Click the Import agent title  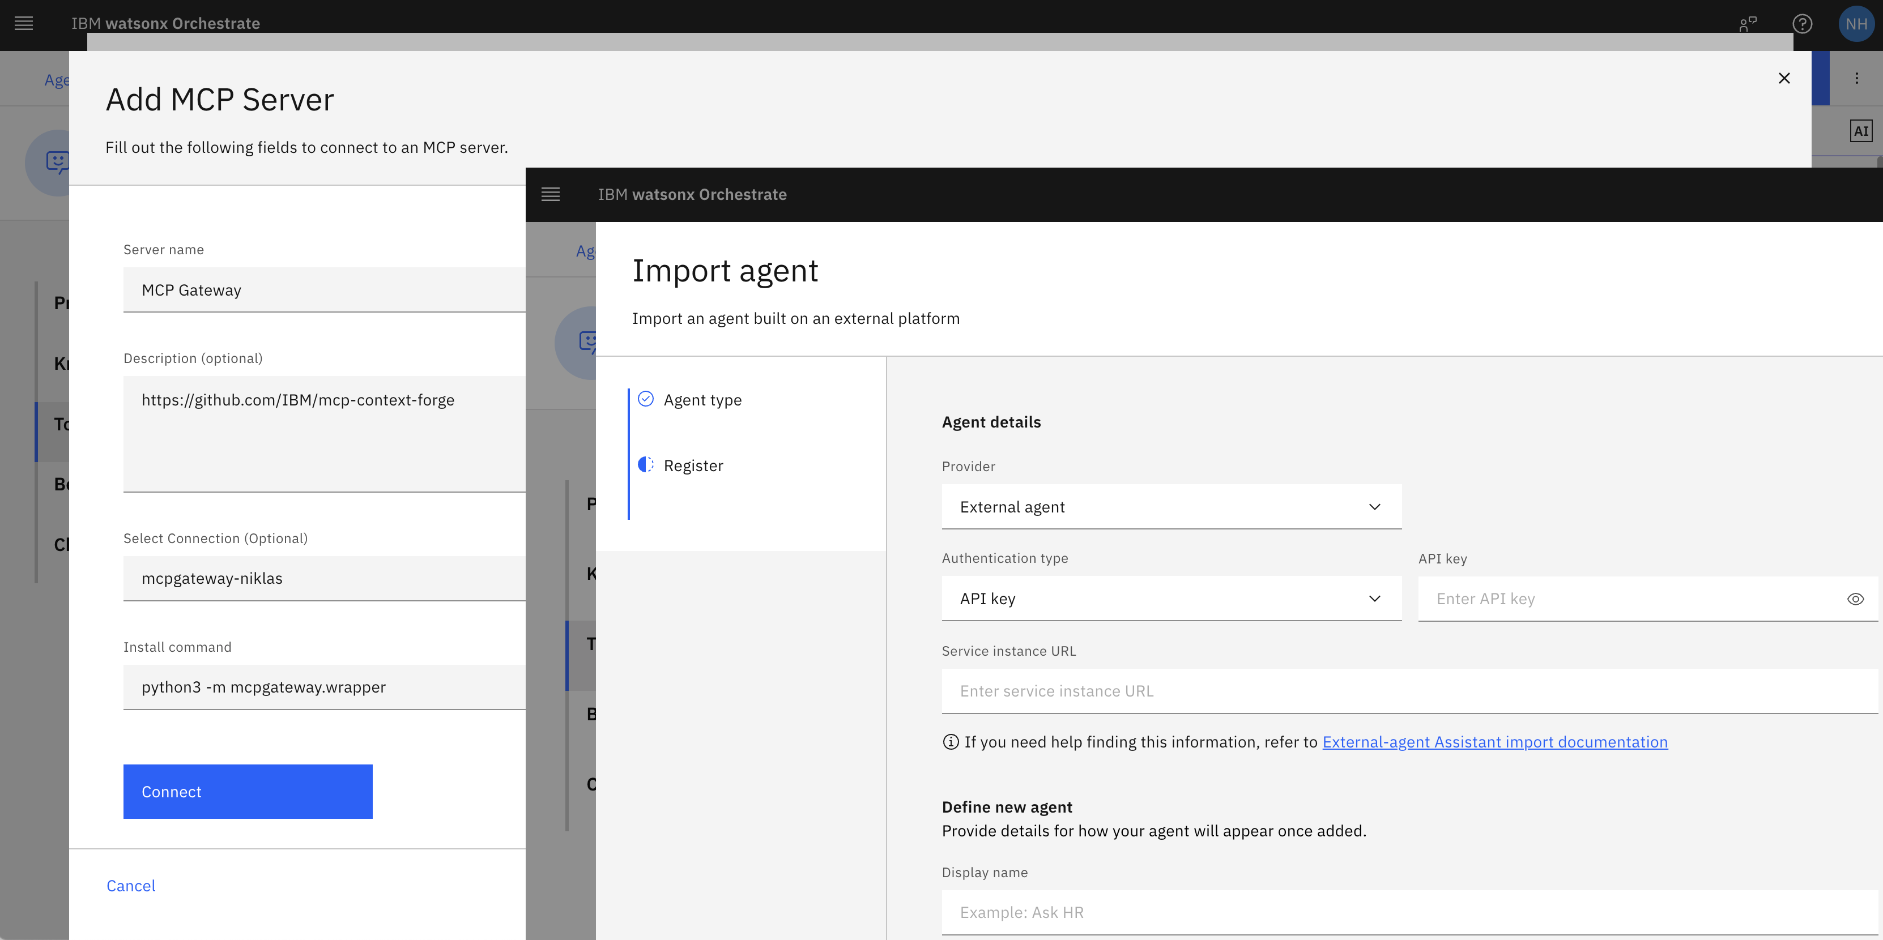tap(725, 271)
